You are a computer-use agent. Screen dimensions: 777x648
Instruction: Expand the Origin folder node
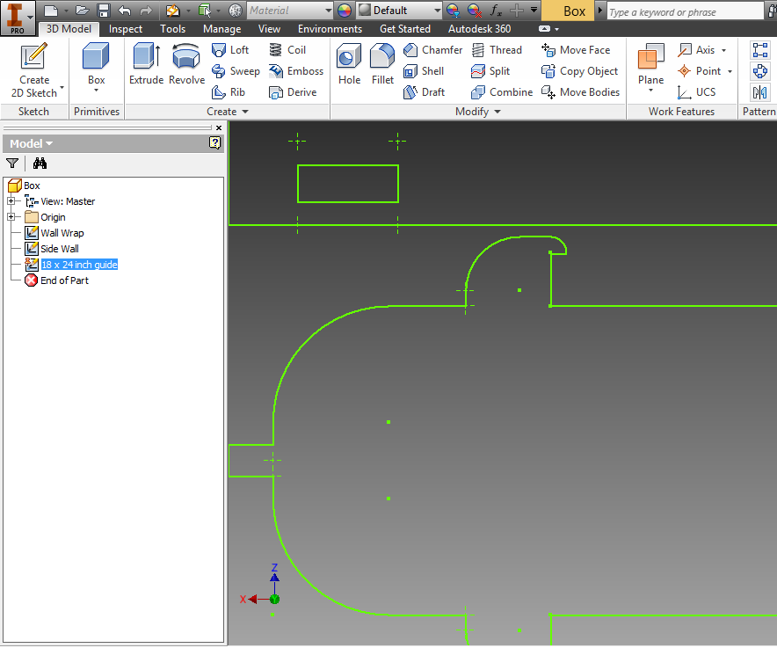(11, 217)
